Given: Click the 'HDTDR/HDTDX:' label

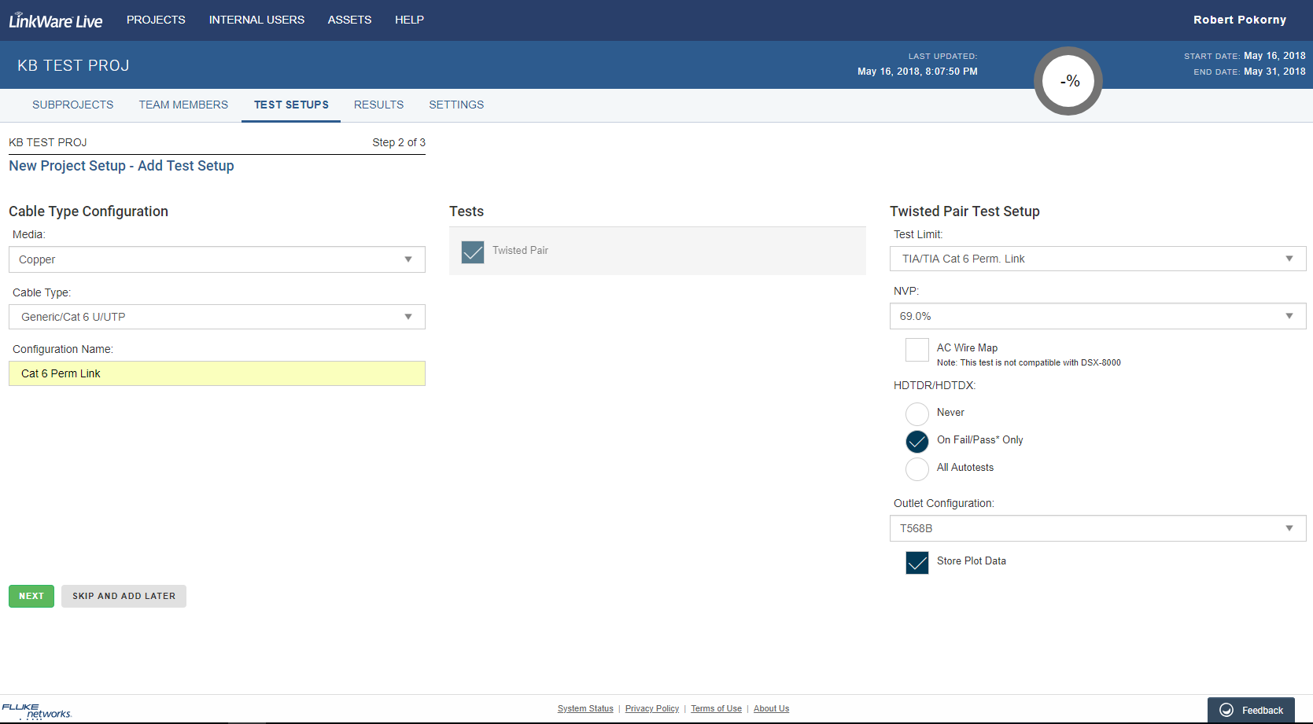Looking at the screenshot, I should pos(935,385).
